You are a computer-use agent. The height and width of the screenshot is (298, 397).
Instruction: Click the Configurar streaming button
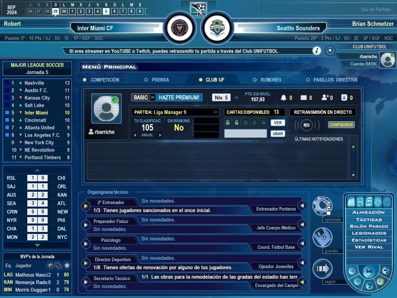tap(341, 125)
